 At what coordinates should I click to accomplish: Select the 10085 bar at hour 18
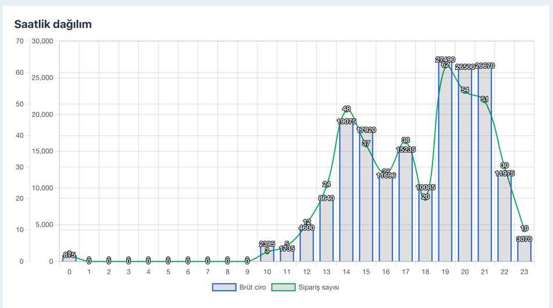(426, 227)
